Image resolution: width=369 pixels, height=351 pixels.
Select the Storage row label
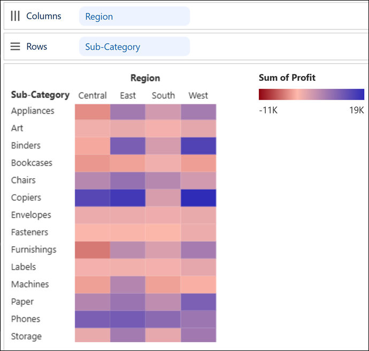(x=26, y=337)
